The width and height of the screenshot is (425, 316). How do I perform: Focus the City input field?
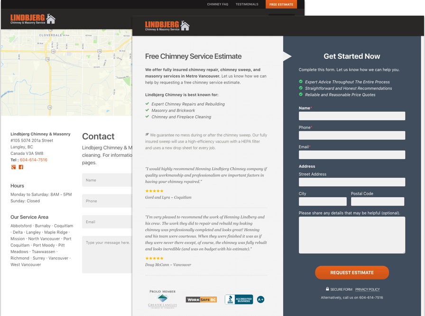pos(323,201)
